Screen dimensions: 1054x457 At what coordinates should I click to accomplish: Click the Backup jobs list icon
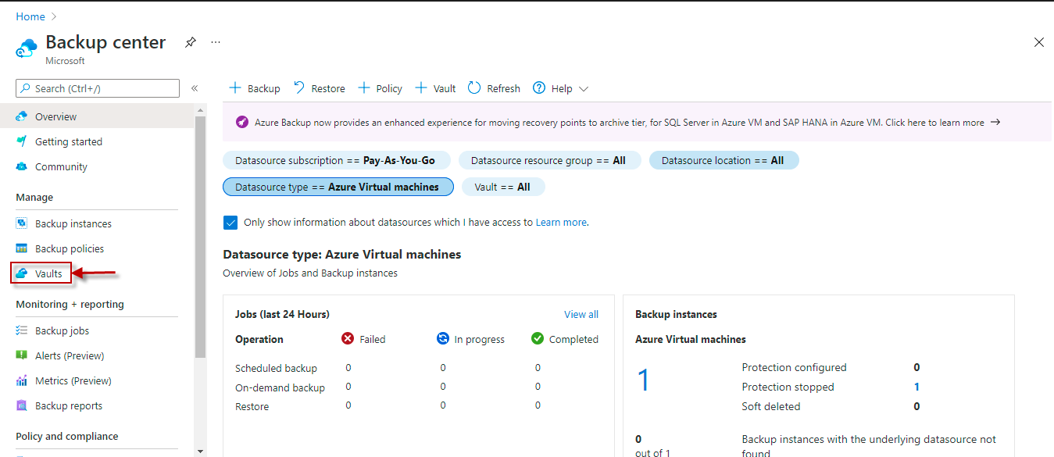pos(22,330)
